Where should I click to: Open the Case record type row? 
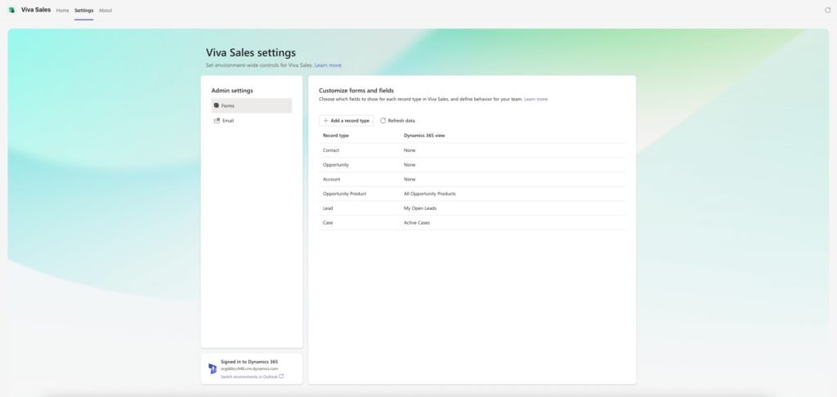pos(328,222)
